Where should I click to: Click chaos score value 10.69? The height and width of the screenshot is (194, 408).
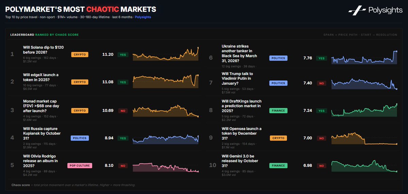(108, 111)
